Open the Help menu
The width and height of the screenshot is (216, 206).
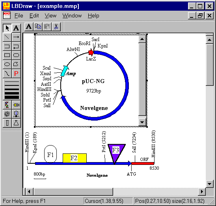tap(93, 15)
